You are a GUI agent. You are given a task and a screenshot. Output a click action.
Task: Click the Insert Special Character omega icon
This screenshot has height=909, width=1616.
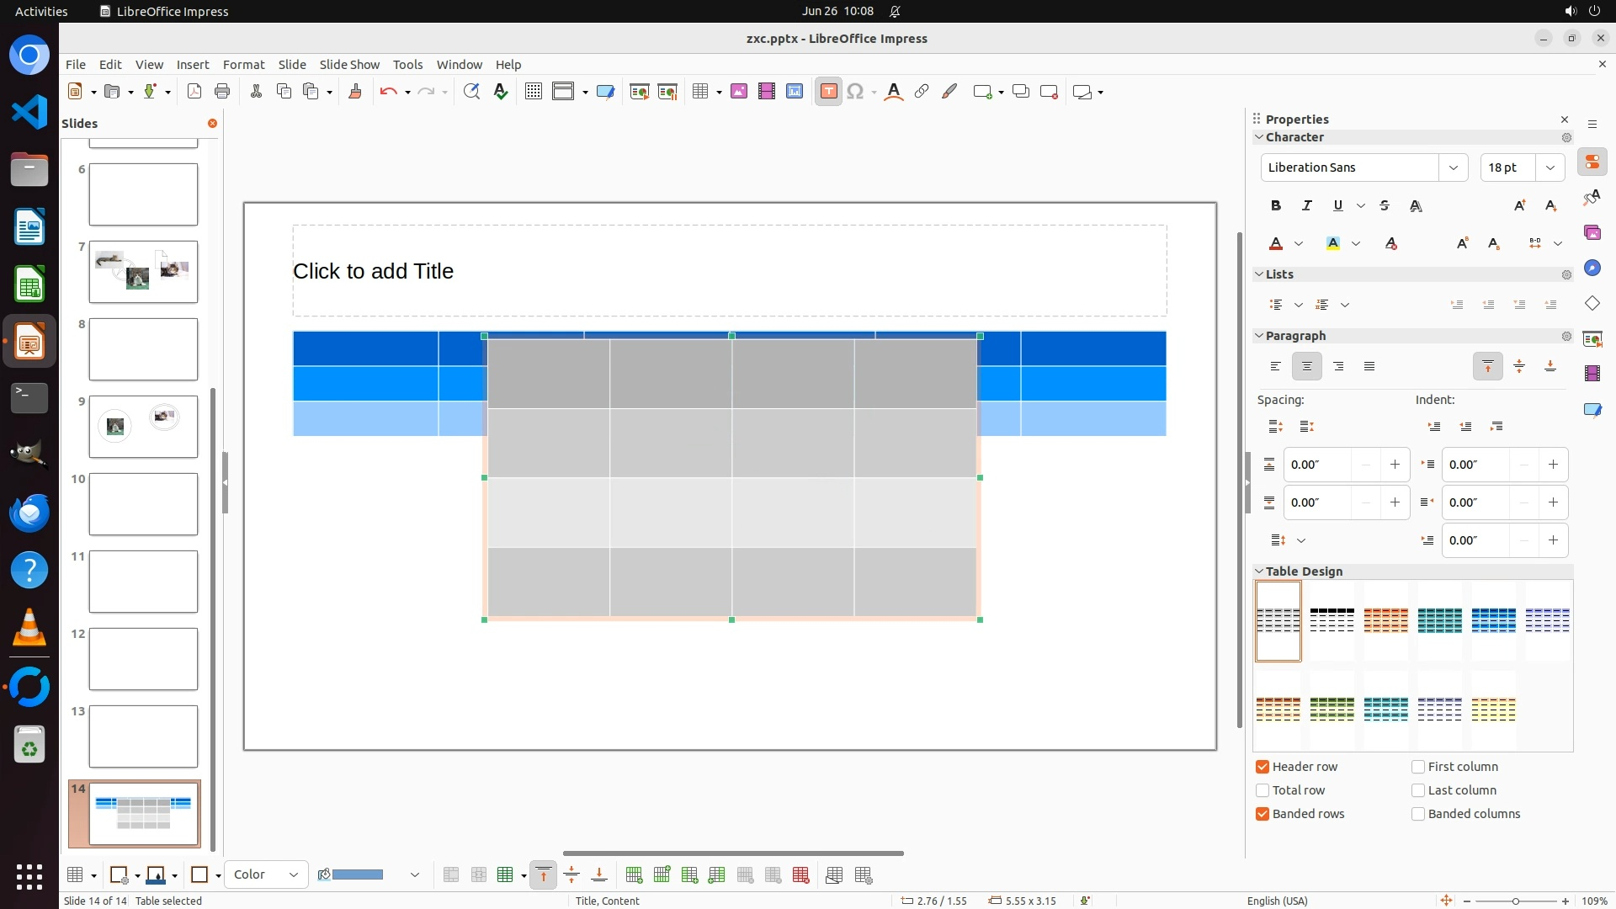pos(855,92)
